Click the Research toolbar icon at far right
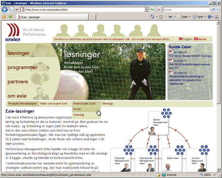The image size is (222, 178). click(x=217, y=16)
